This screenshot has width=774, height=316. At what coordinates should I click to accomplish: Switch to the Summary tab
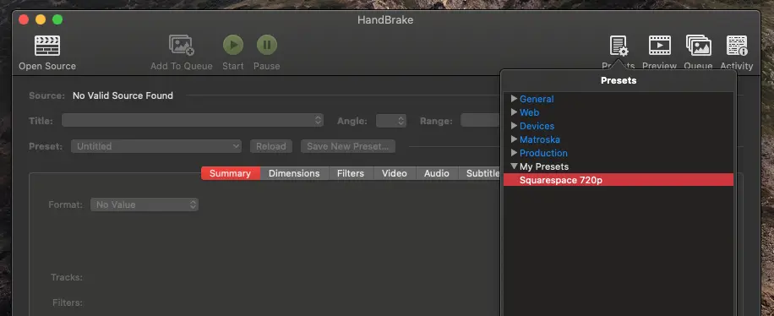point(231,173)
